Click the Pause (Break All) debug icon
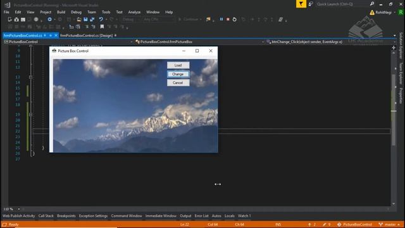Image resolution: width=405 pixels, height=228 pixels. tap(221, 20)
